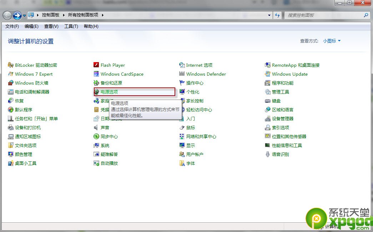Expand the 查看方式 小图标 dropdown

[332, 41]
